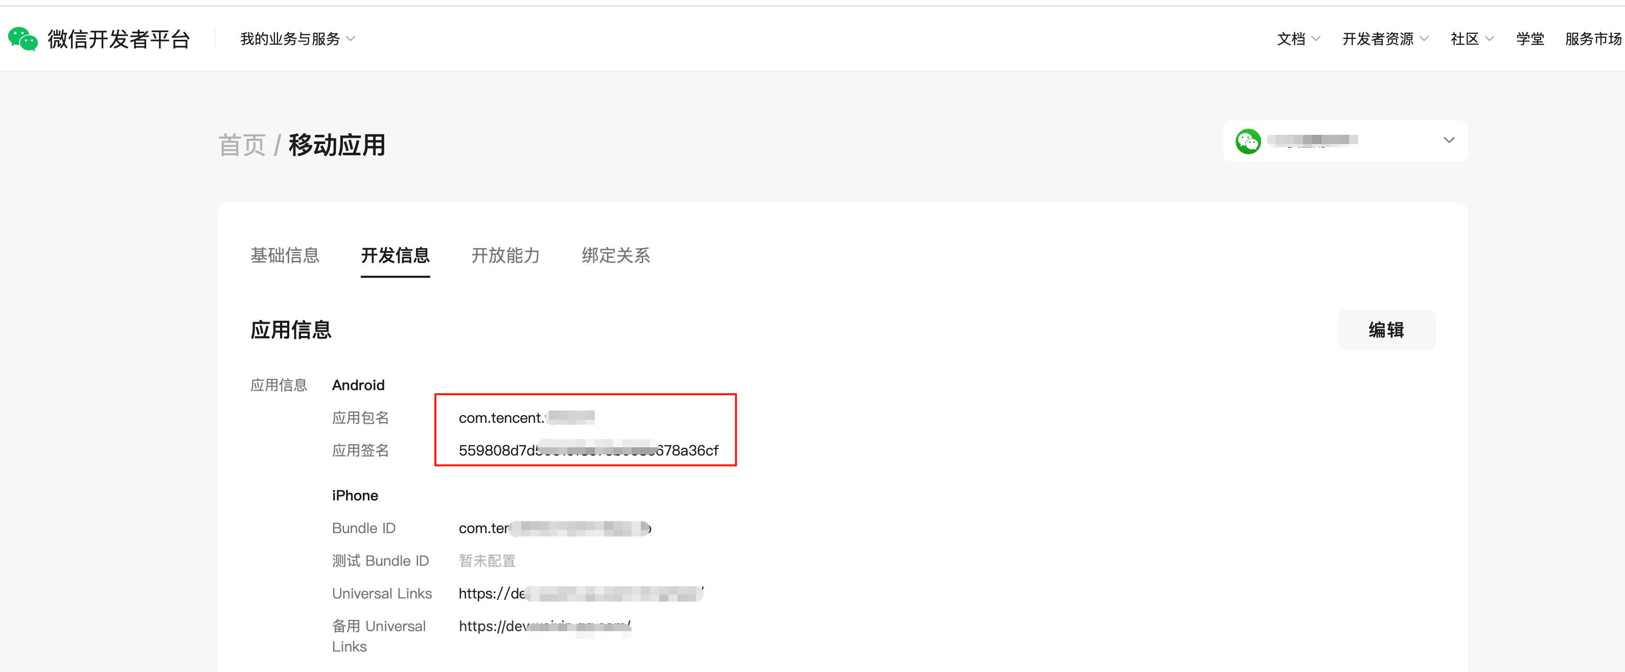The height and width of the screenshot is (672, 1625).
Task: Open the 社区 dropdown
Action: pyautogui.click(x=1472, y=39)
